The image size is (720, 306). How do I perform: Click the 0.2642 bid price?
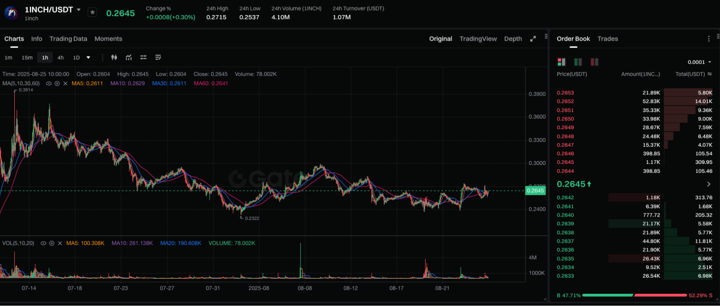[x=565, y=198]
